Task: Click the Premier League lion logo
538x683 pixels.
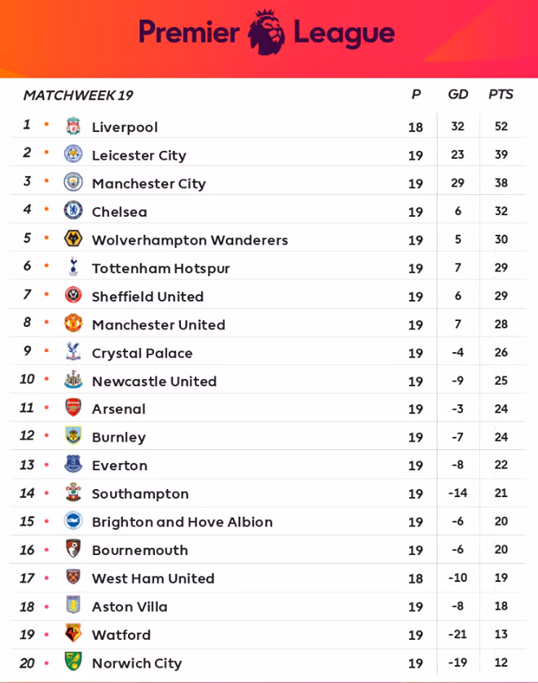Action: pos(267,33)
